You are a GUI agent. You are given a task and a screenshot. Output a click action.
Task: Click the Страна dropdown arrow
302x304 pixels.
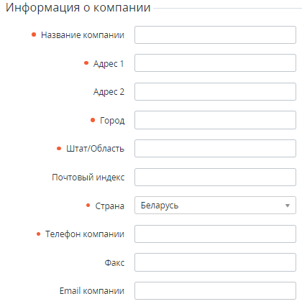[x=288, y=206]
